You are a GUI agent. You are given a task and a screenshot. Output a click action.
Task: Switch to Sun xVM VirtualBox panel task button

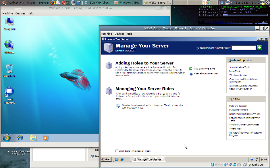point(98,2)
